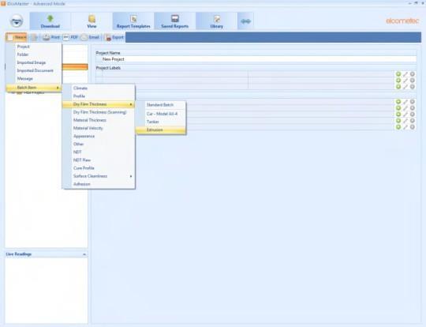Open the New dropdown in the toolbar
Image resolution: width=426 pixels, height=327 pixels.
17,37
